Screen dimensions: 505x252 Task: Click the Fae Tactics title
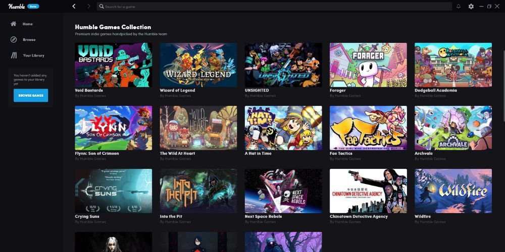[x=341, y=153]
